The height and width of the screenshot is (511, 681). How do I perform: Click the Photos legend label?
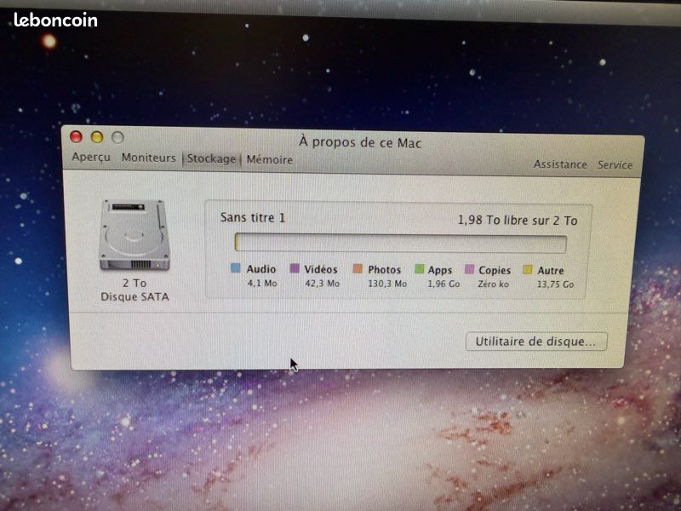pos(385,270)
